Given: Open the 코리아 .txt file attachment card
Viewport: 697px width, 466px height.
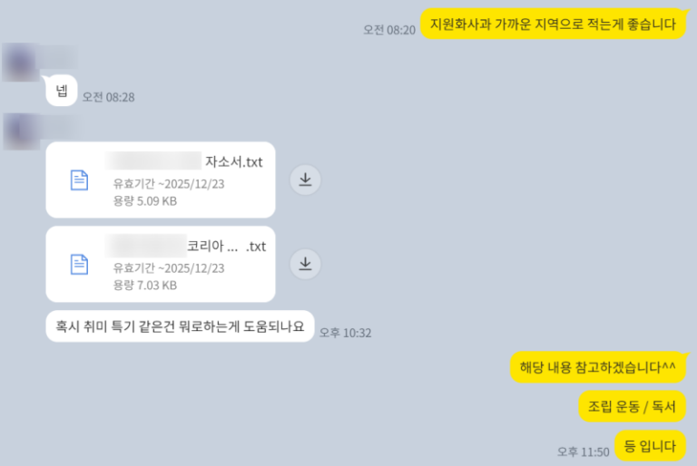Looking at the screenshot, I should coord(161,265).
